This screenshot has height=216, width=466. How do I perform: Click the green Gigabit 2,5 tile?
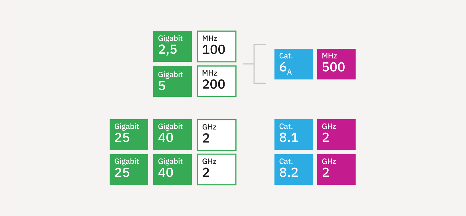tap(172, 46)
